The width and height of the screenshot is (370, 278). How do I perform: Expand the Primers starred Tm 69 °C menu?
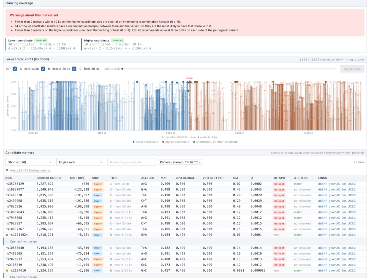pyautogui.click(x=180, y=162)
